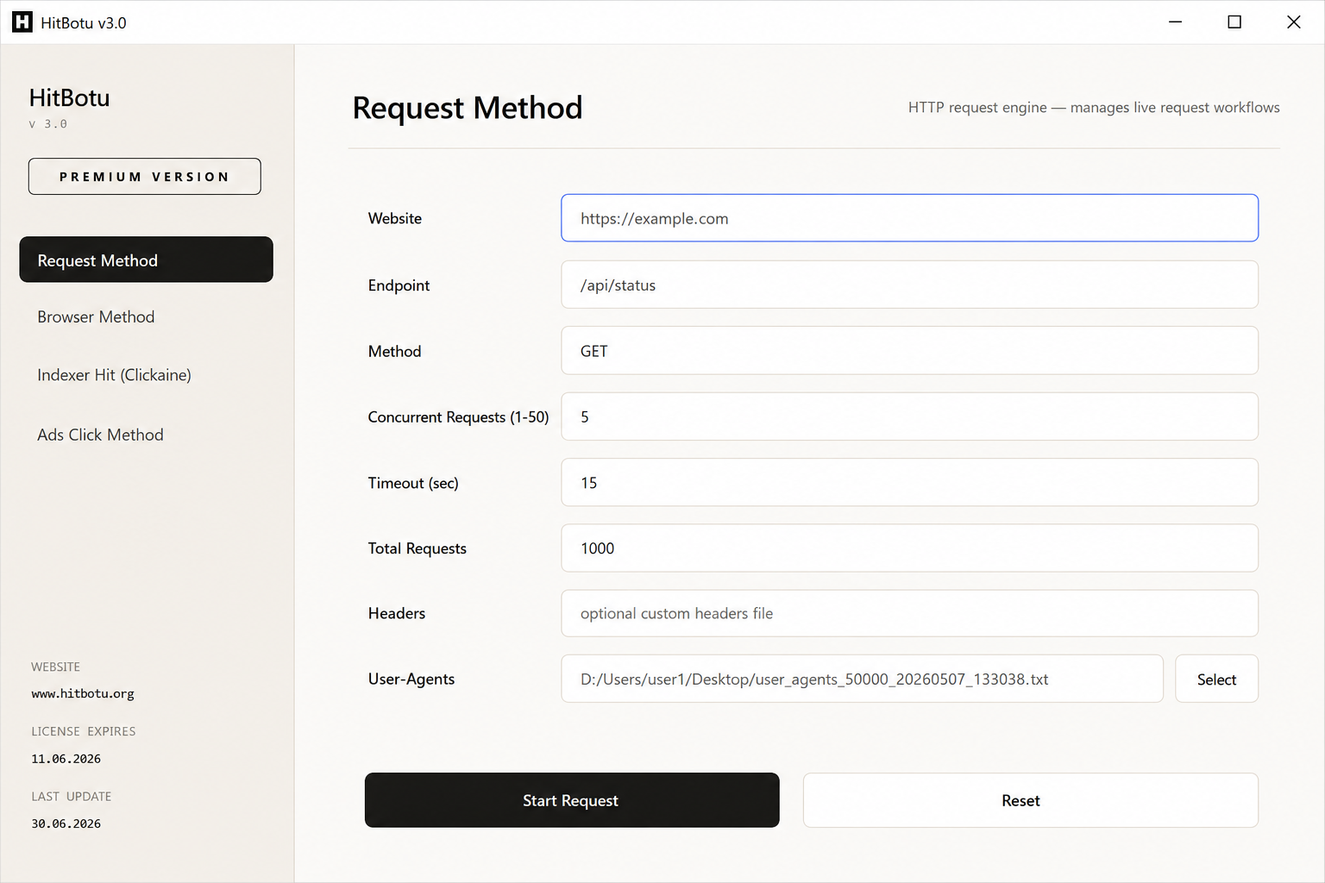Screen dimensions: 1325x883
Task: Switch to Browser Method
Action: click(96, 316)
